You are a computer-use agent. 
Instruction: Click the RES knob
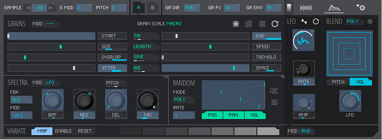[84, 100]
